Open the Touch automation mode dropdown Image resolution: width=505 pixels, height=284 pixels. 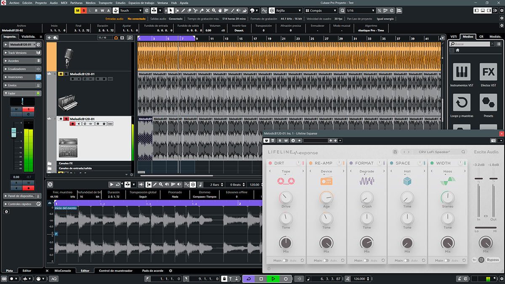[130, 11]
